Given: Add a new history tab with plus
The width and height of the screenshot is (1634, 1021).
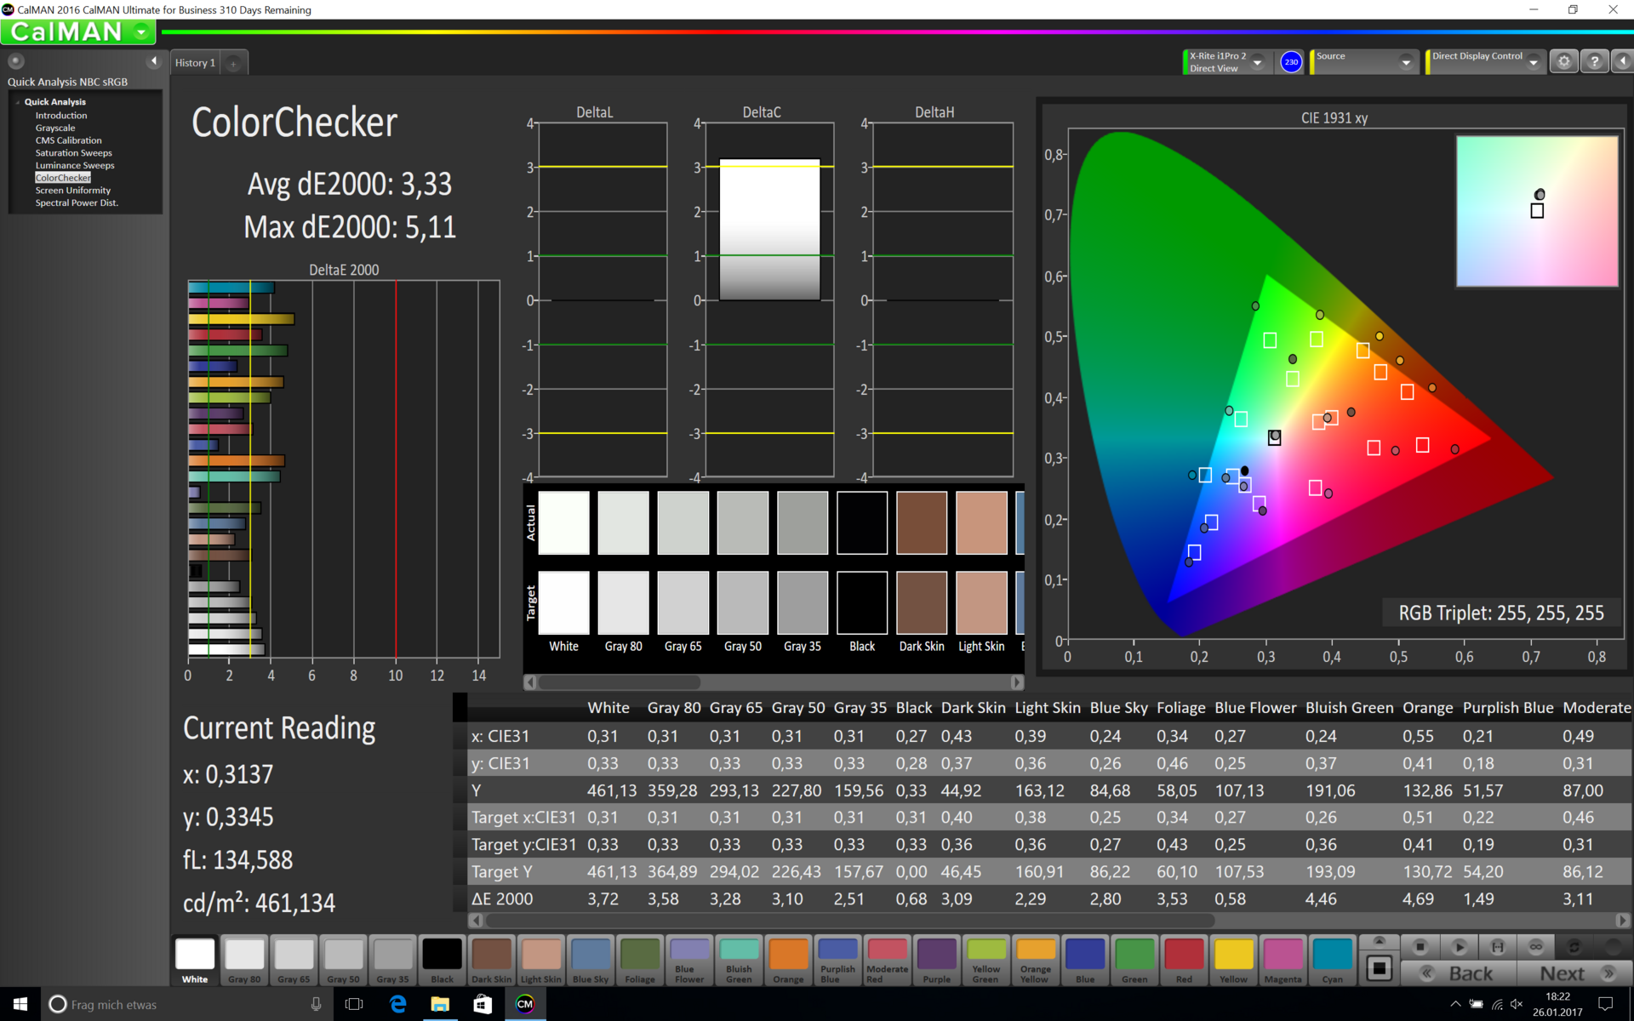Looking at the screenshot, I should coord(233,63).
